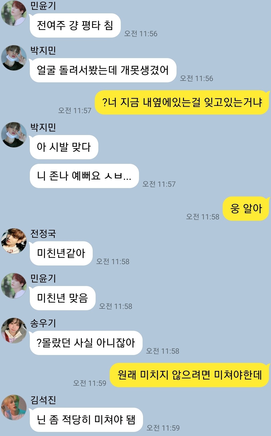The width and height of the screenshot is (271, 436).
Task: Select the '미친년 맞음' message bubble
Action: point(62,298)
